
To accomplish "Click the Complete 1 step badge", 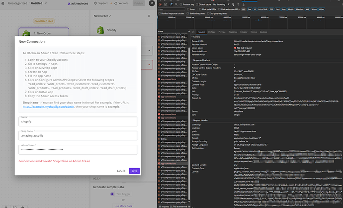I will 44,21.
